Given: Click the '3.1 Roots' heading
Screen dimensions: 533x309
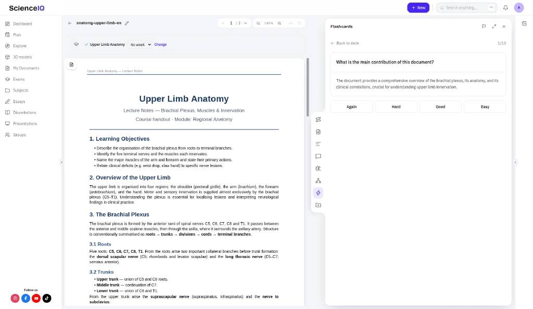Looking at the screenshot, I should 100,244.
